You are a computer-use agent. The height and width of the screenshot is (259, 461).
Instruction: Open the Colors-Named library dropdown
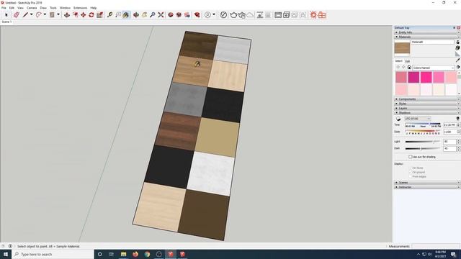(434, 68)
